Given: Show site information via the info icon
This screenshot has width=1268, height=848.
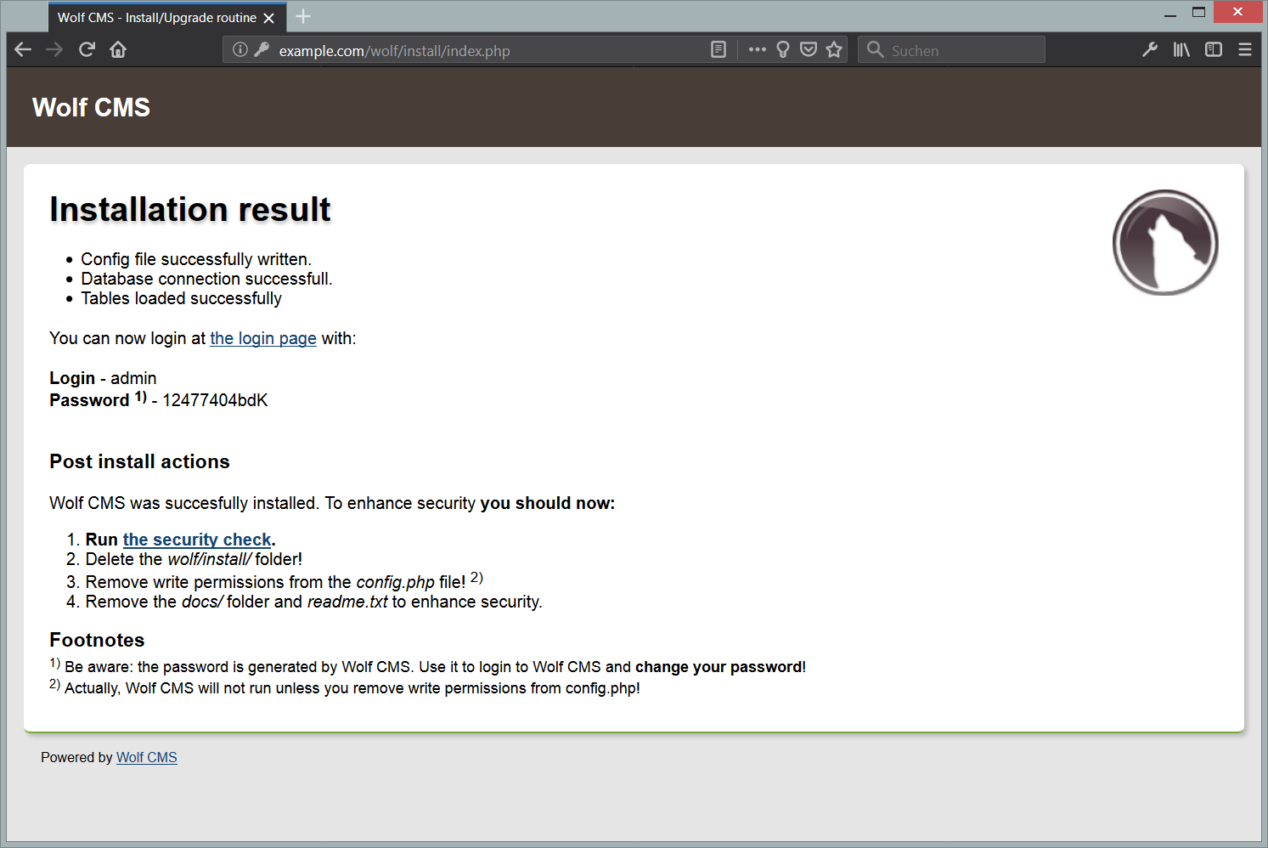Looking at the screenshot, I should 240,49.
